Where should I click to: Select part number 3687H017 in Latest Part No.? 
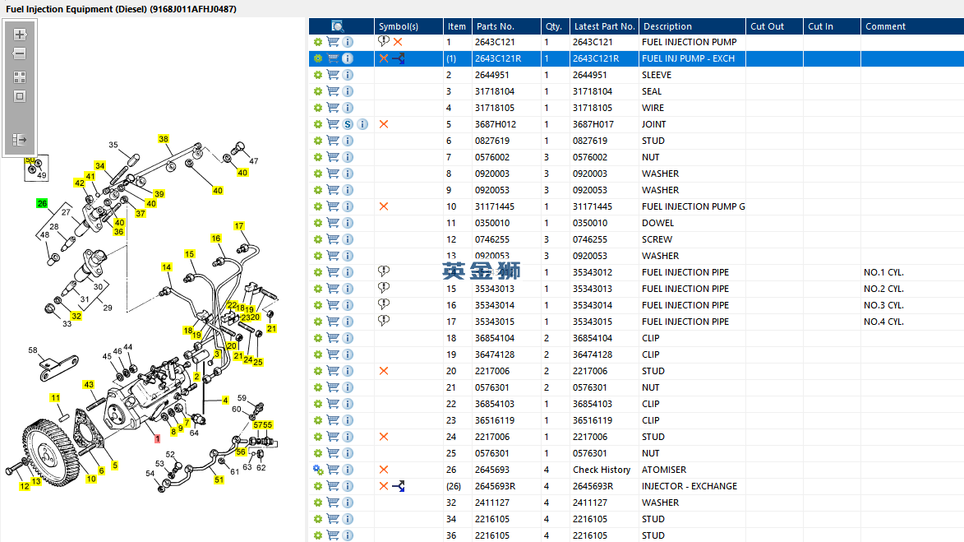coord(593,124)
